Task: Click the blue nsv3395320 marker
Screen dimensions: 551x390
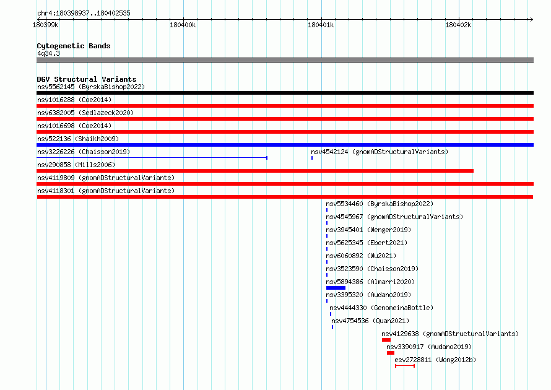Action: (327, 301)
